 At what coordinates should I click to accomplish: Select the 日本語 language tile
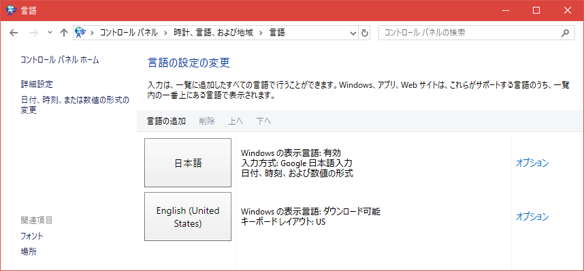click(188, 163)
